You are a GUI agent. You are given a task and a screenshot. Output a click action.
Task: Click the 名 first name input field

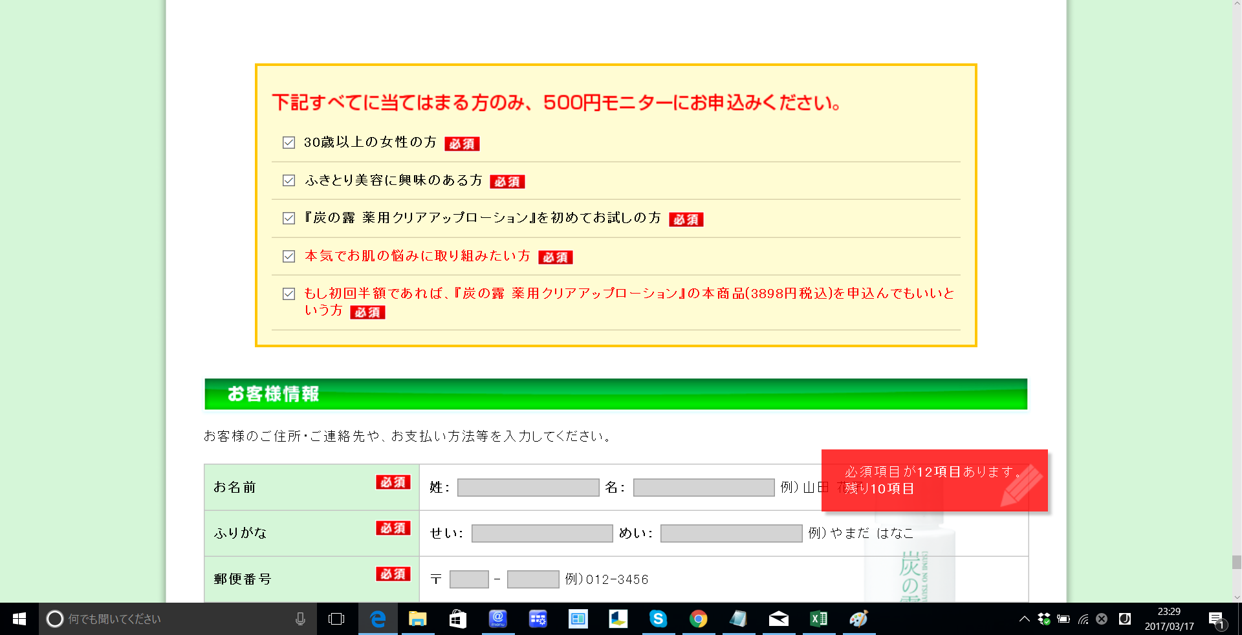[704, 488]
